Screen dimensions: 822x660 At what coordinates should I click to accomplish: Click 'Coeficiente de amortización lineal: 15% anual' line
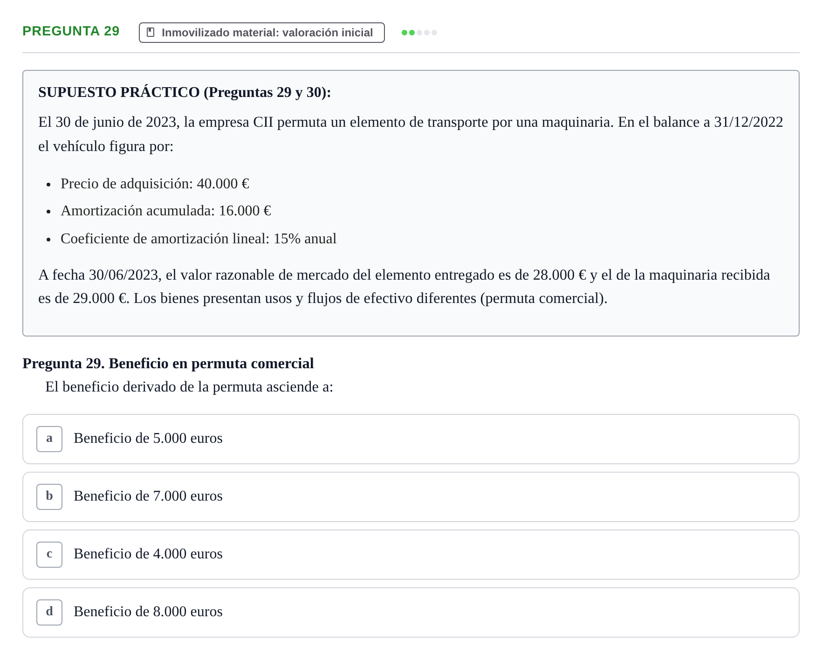(x=199, y=239)
